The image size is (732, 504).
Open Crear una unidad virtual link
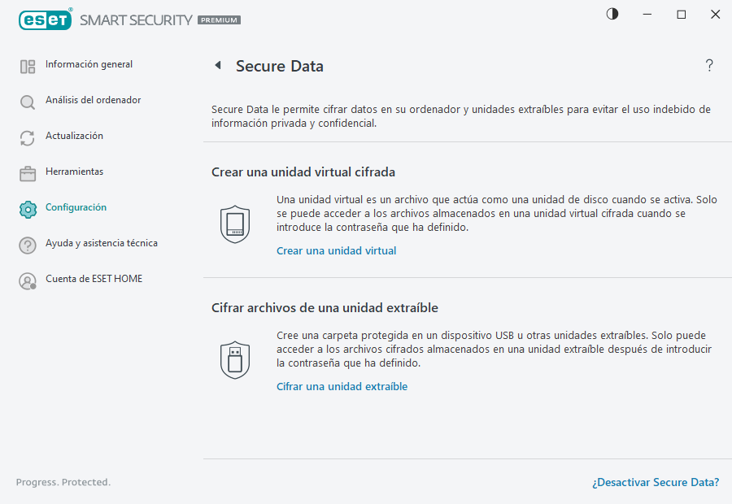click(336, 250)
